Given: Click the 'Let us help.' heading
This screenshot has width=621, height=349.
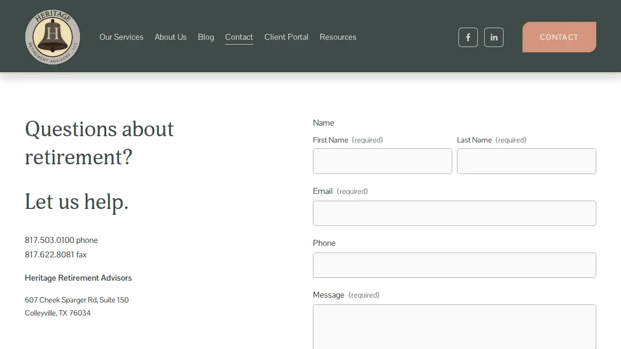Looking at the screenshot, I should [77, 202].
